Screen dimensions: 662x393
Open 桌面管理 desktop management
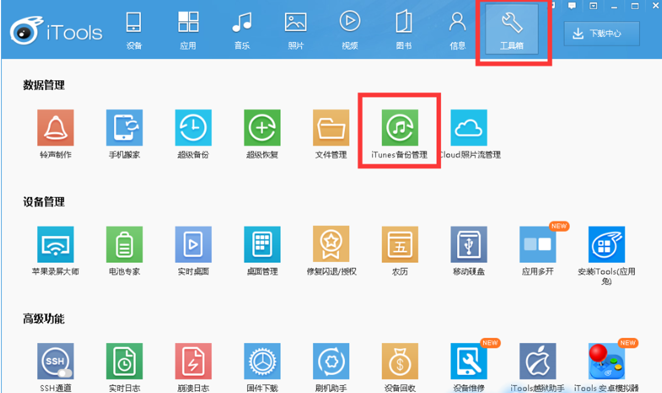pos(262,244)
